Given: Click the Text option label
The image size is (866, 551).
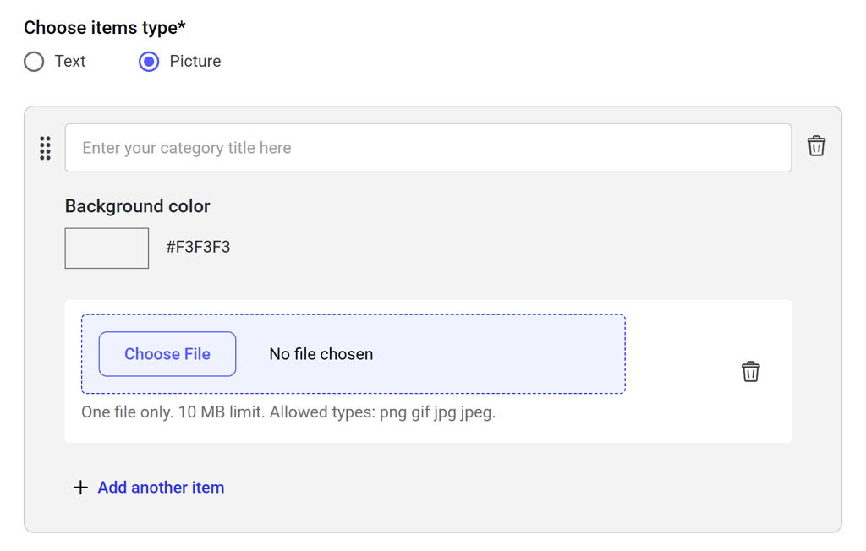Looking at the screenshot, I should pyautogui.click(x=70, y=62).
